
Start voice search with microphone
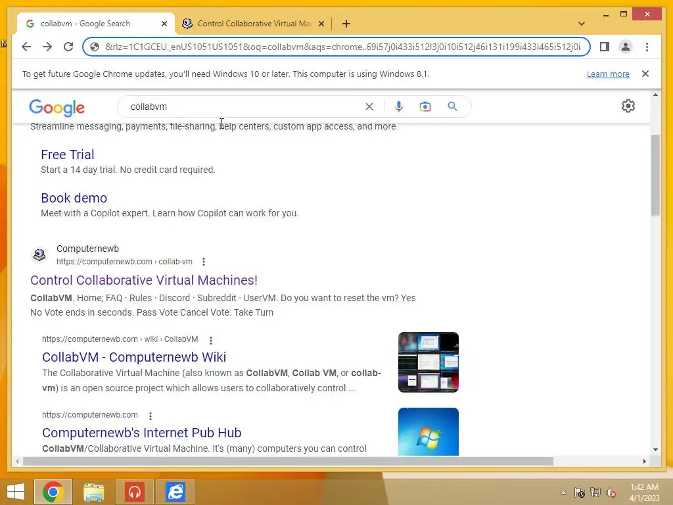(x=399, y=107)
